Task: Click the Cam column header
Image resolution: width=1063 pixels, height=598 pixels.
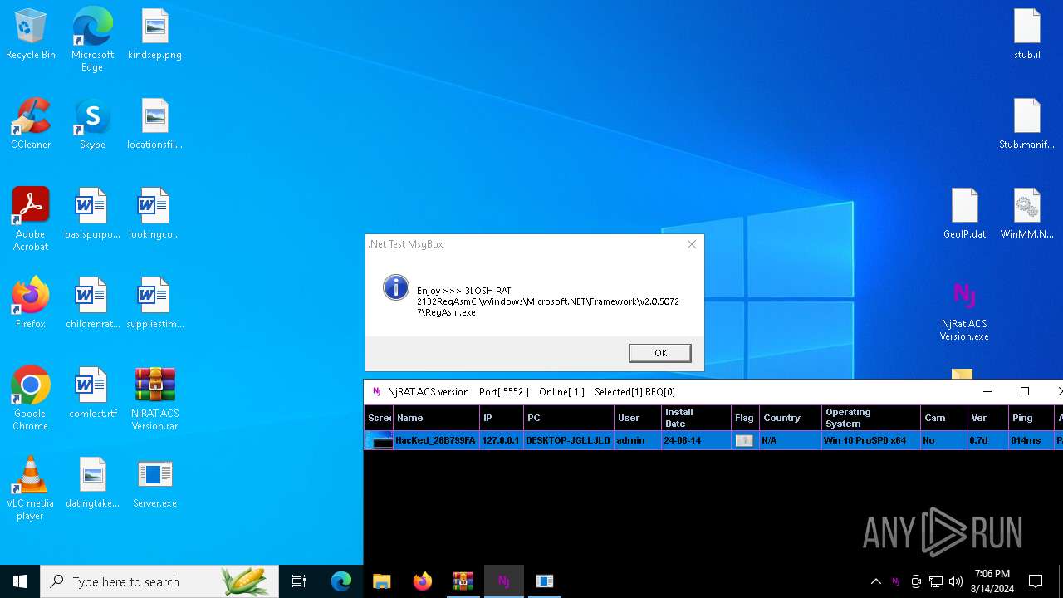Action: (943, 418)
